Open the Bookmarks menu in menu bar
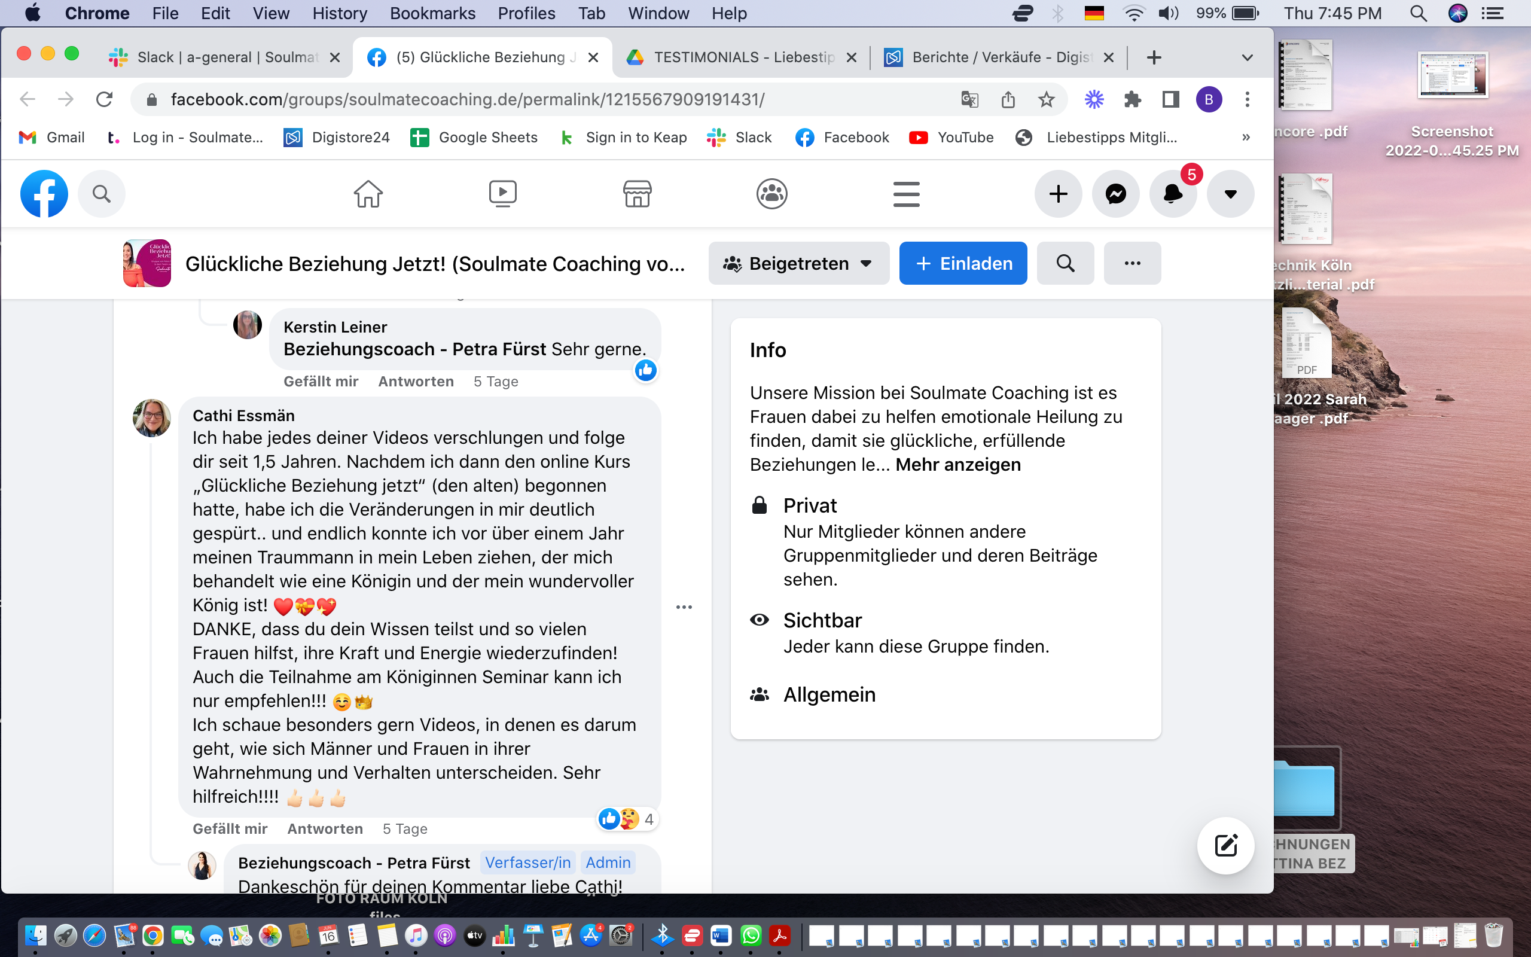Image resolution: width=1531 pixels, height=957 pixels. coord(432,13)
